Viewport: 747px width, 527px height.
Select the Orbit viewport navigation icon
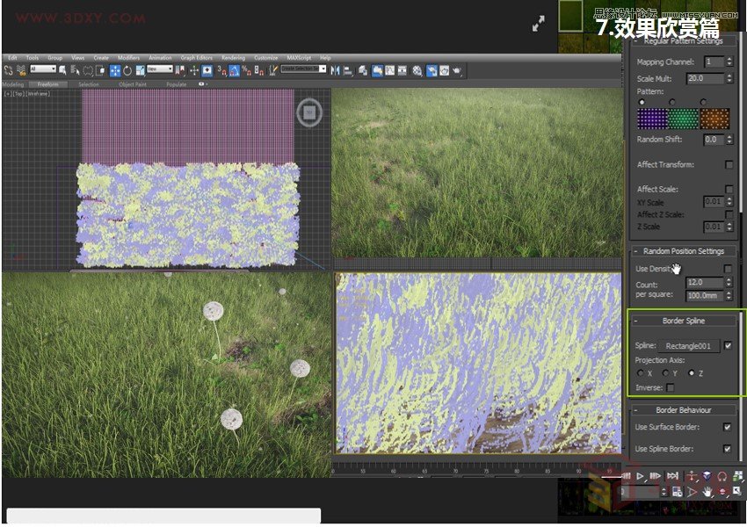click(722, 493)
